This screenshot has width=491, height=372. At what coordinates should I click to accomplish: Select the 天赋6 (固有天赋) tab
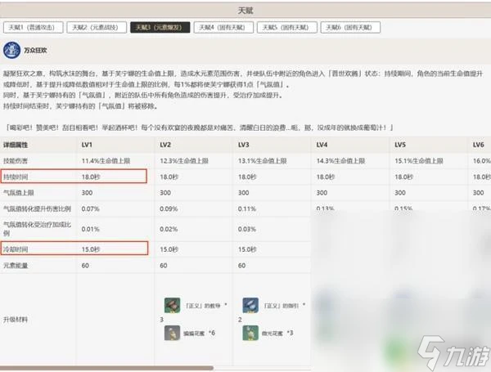click(351, 27)
